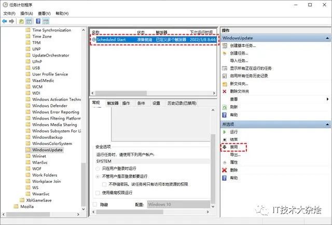Select radio 只在用户登录时运行
The image size is (332, 225).
pos(98,169)
